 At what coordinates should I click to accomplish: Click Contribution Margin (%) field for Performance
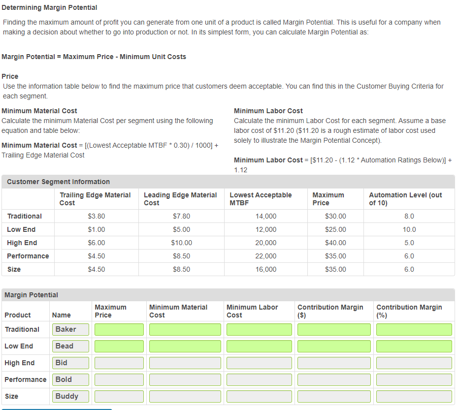(x=414, y=379)
